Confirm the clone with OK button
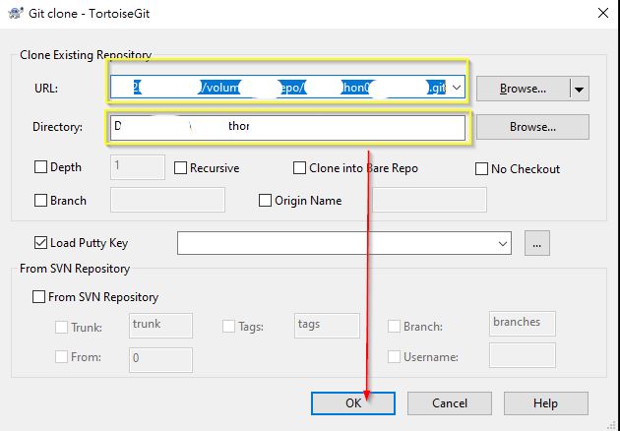The height and width of the screenshot is (431, 620). point(353,403)
